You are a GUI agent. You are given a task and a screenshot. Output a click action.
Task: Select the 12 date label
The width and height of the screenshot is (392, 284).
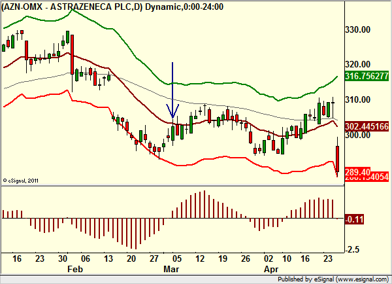click(x=200, y=258)
